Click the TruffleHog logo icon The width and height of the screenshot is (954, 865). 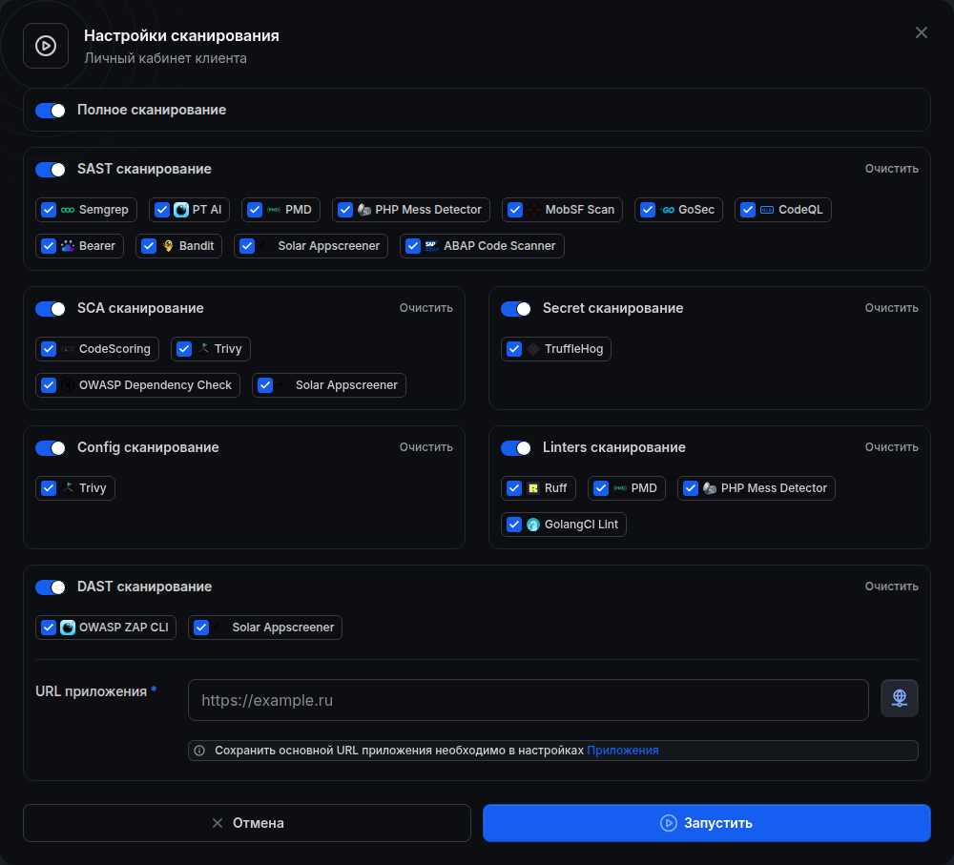point(533,348)
